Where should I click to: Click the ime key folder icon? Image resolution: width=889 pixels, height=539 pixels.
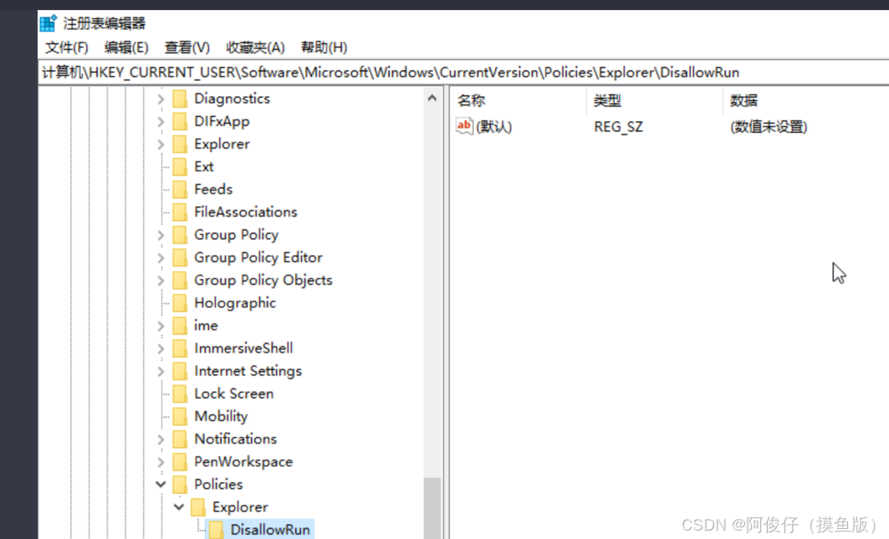(179, 325)
